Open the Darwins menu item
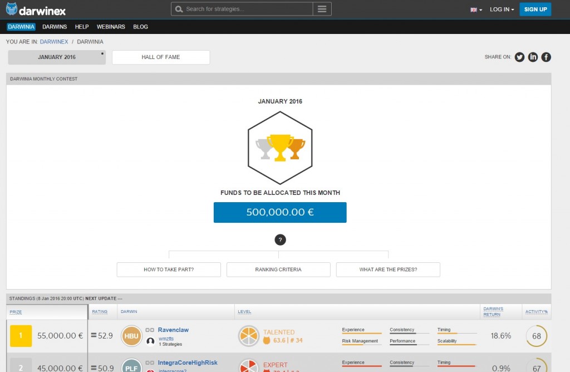This screenshot has width=570, height=372. point(55,27)
